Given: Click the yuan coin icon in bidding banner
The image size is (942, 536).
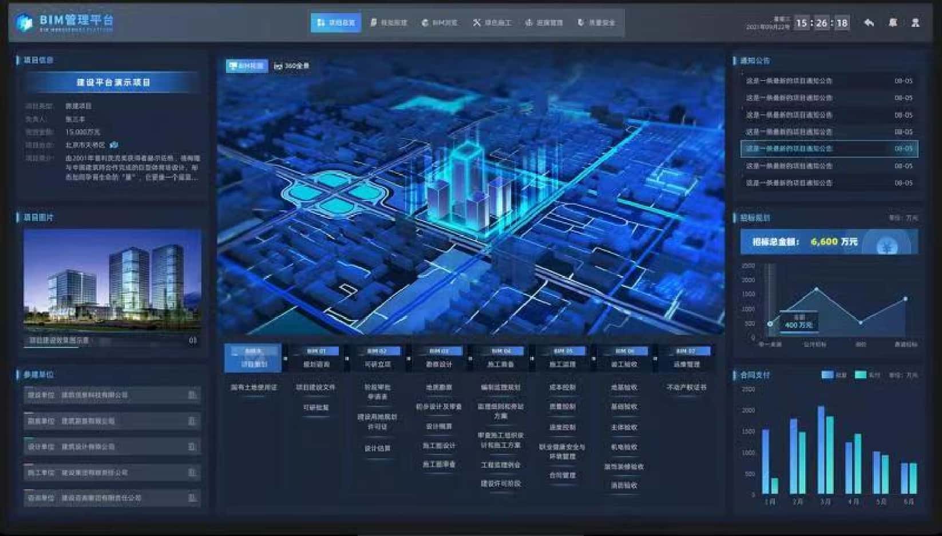Looking at the screenshot, I should [887, 247].
